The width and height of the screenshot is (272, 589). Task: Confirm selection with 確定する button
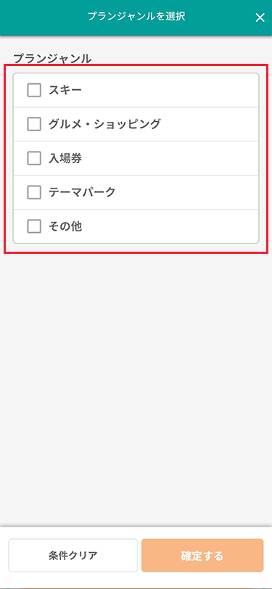pos(202,555)
